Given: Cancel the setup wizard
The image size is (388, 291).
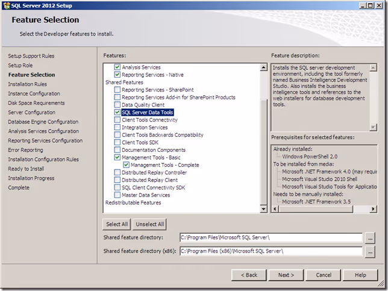Looking at the screenshot, I should 324,275.
